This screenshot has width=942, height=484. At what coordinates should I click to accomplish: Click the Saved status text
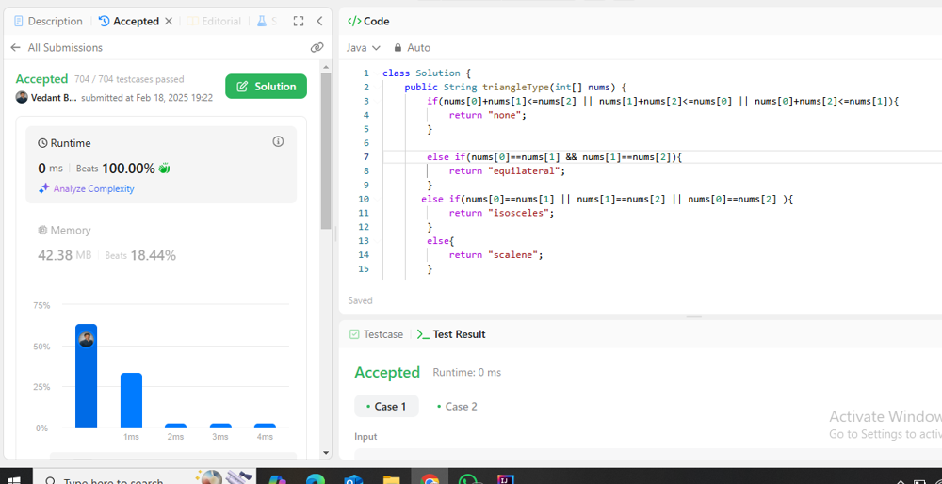point(360,300)
